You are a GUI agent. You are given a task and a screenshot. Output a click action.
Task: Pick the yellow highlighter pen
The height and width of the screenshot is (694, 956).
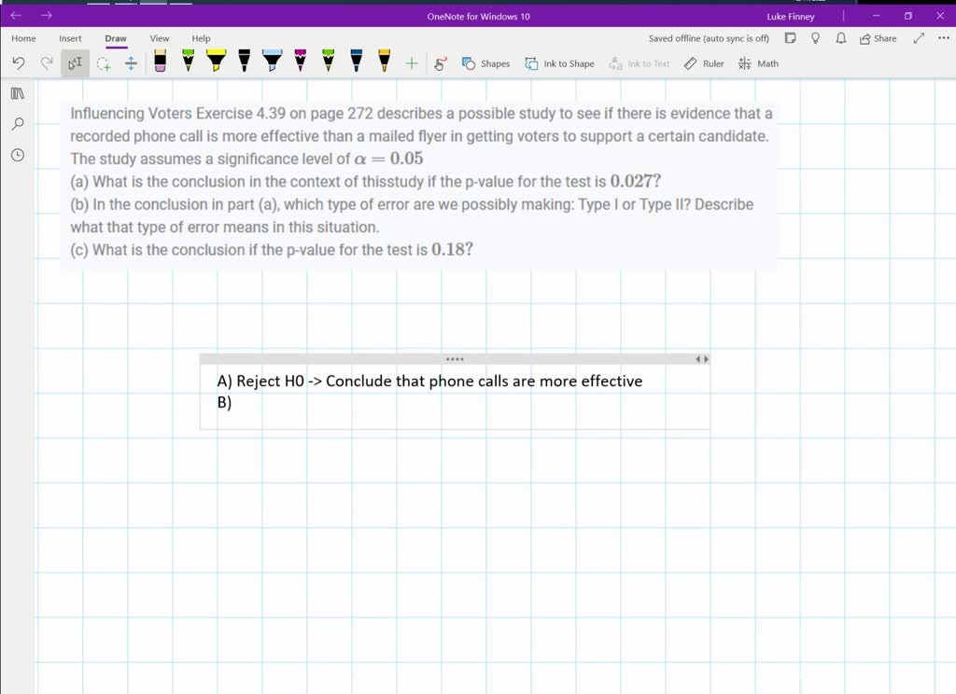[x=216, y=62]
